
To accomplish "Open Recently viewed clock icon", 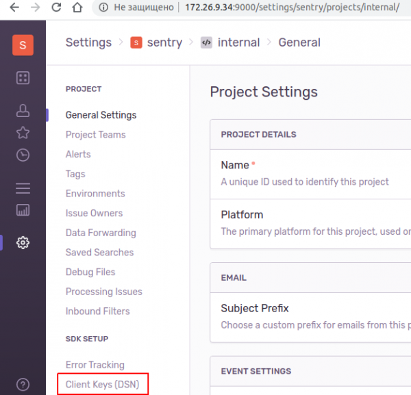I will (x=23, y=155).
